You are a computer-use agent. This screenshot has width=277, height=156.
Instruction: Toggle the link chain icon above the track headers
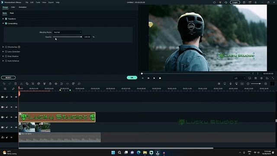pyautogui.click(x=13, y=89)
